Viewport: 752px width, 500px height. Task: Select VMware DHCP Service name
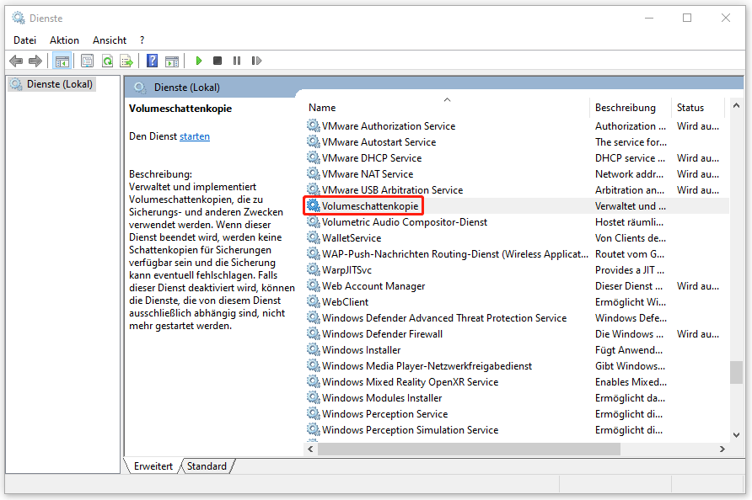point(372,158)
